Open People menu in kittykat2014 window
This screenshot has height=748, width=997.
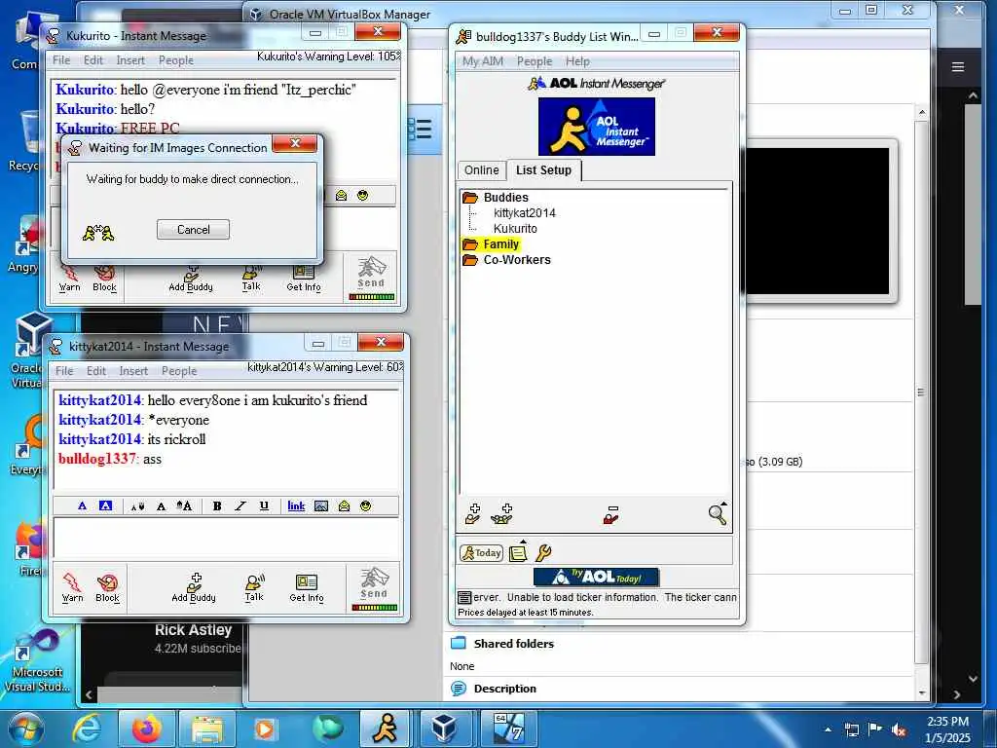pyautogui.click(x=179, y=371)
